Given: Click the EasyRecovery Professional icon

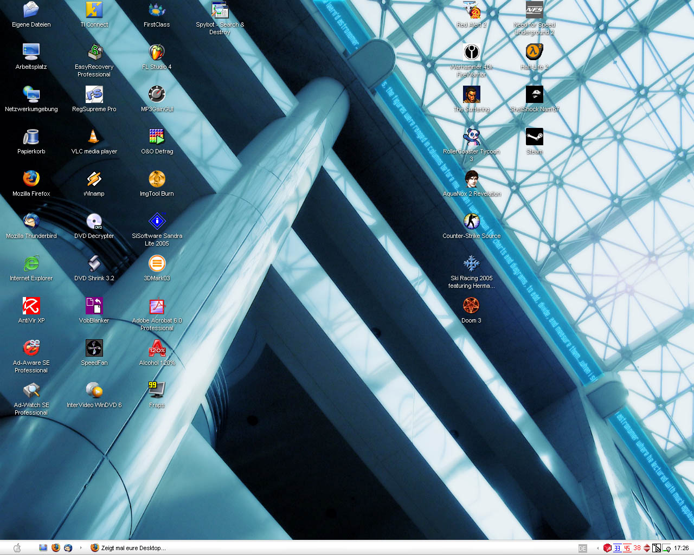Looking at the screenshot, I should 94,52.
